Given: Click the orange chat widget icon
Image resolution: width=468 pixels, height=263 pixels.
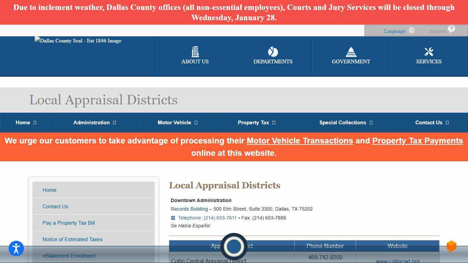Looking at the screenshot, I should tap(451, 246).
